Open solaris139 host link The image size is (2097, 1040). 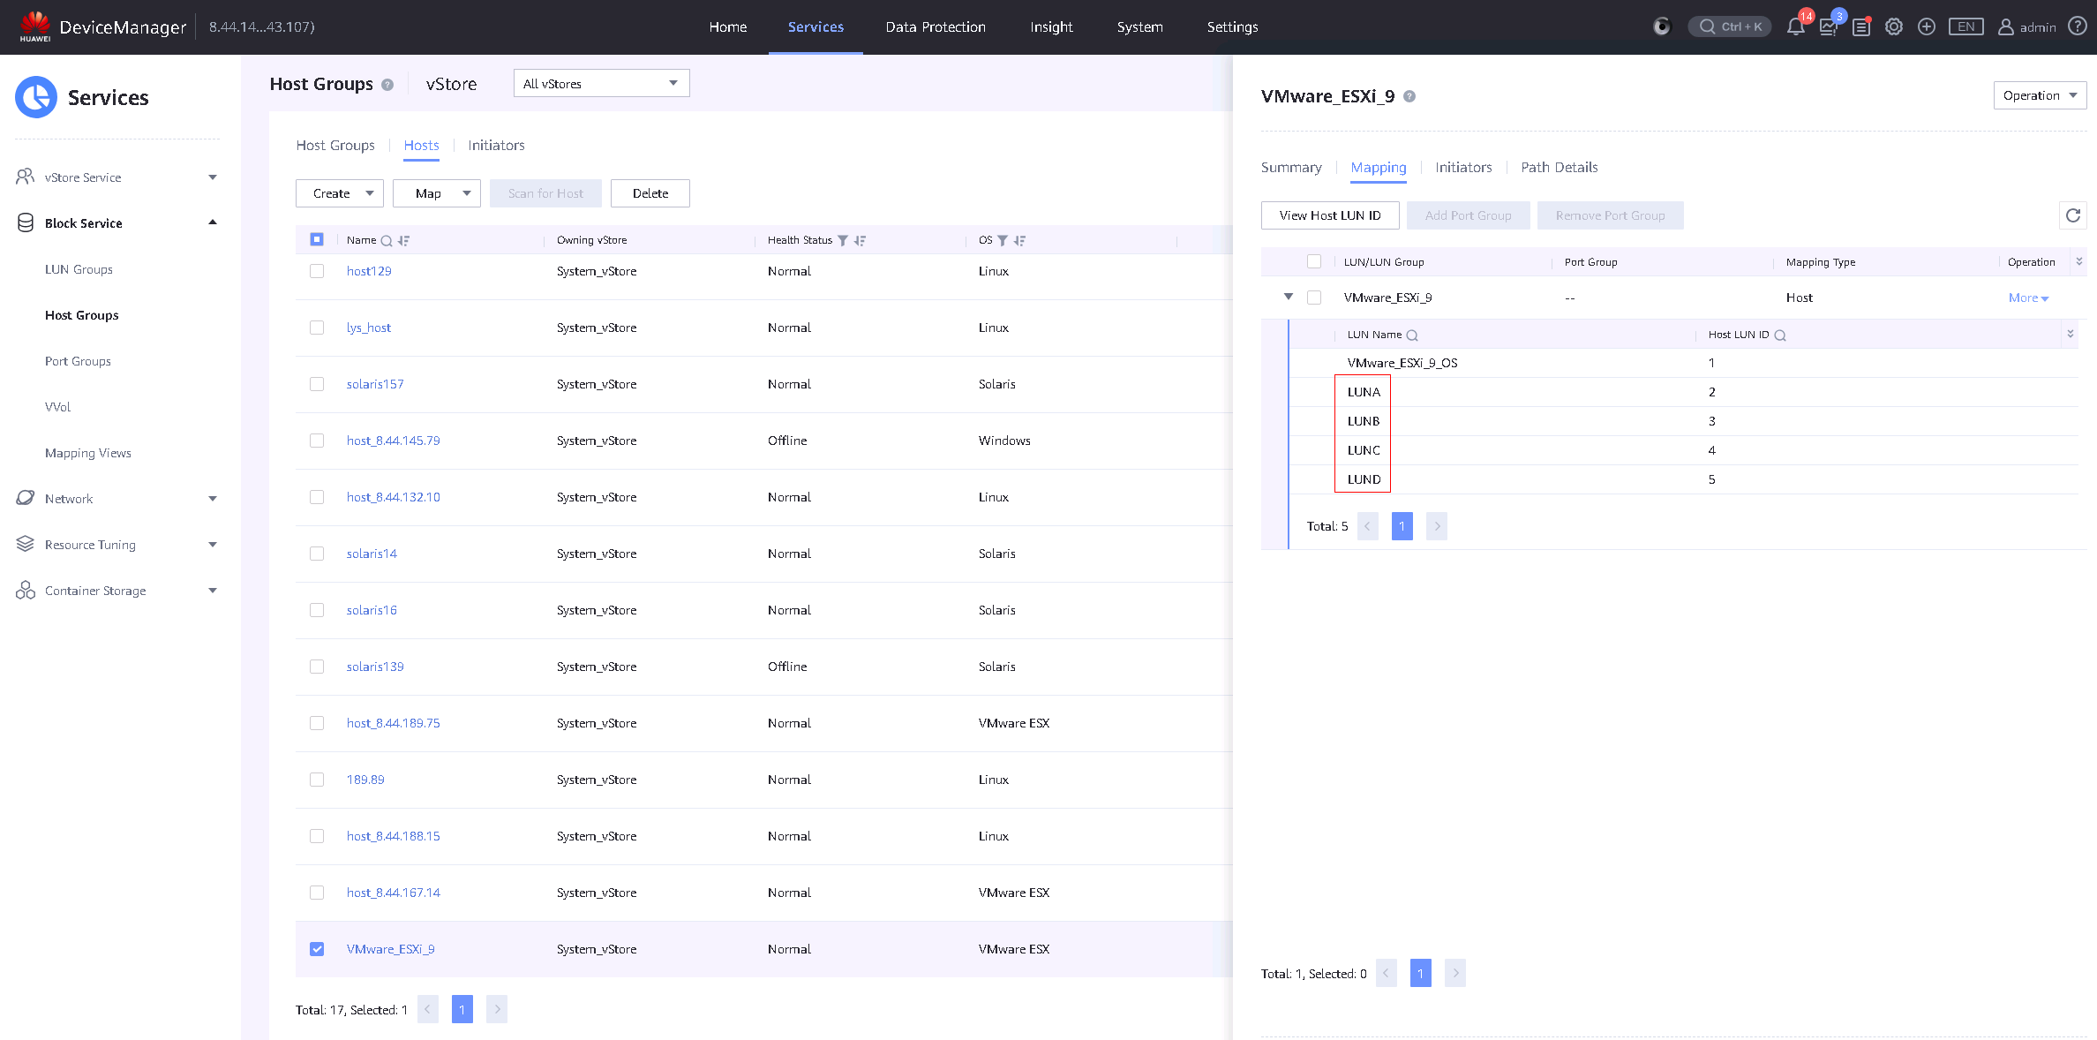375,667
